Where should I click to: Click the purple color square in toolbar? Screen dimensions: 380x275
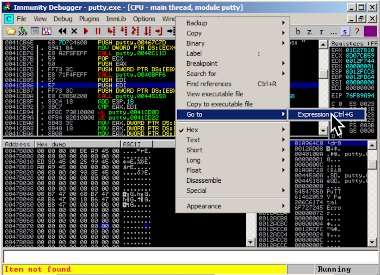(370, 32)
